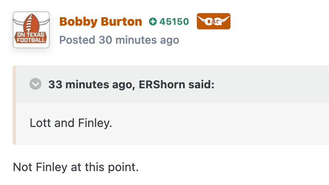Click the blank area inside the quote body
Screen dimensions: 329x185
220,123
